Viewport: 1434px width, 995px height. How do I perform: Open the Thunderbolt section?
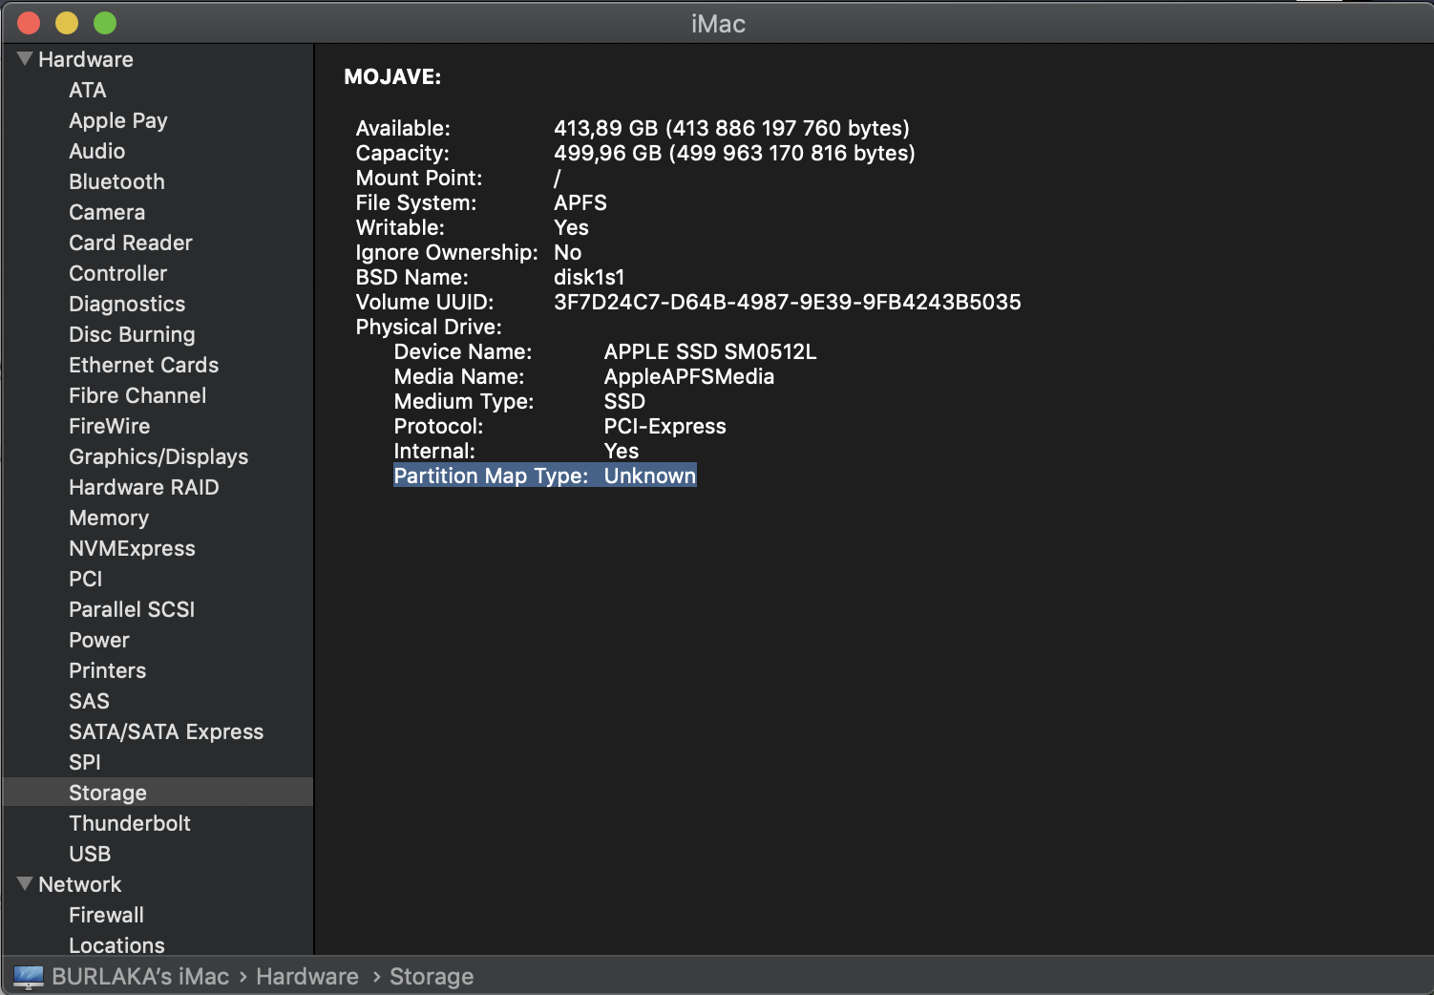click(130, 823)
